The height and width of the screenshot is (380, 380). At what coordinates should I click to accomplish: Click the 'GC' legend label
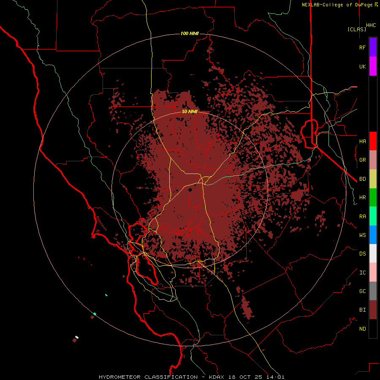[363, 291]
